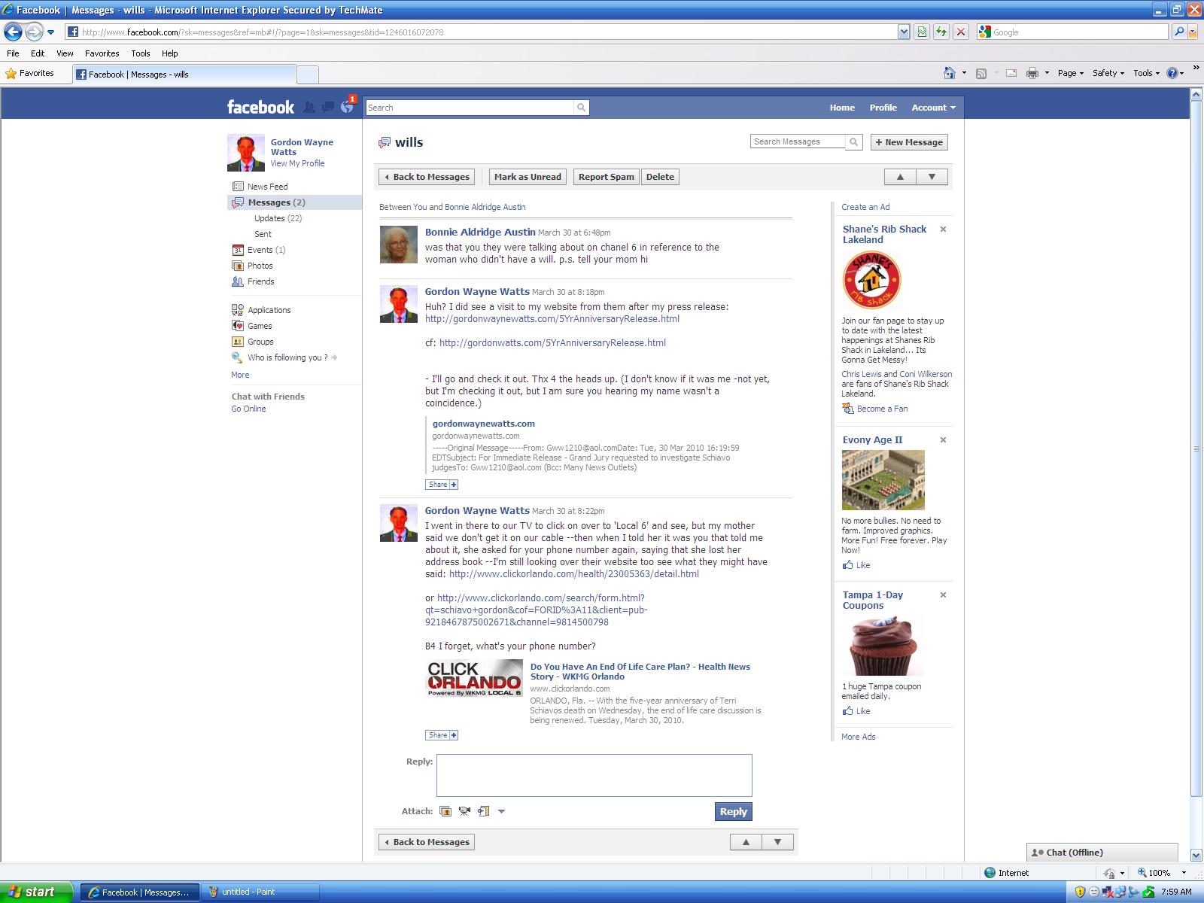Open Bonnie Aldridge Austin's profile thumbnail
The width and height of the screenshot is (1204, 903).
point(398,245)
